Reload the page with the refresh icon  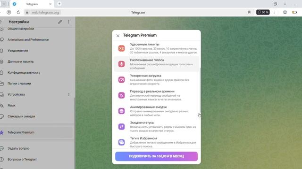18,12
